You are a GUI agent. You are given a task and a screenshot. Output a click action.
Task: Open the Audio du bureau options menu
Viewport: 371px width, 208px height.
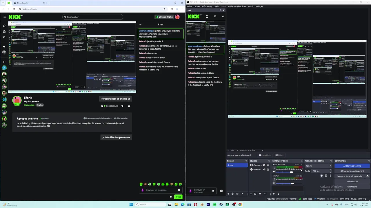click(x=274, y=168)
